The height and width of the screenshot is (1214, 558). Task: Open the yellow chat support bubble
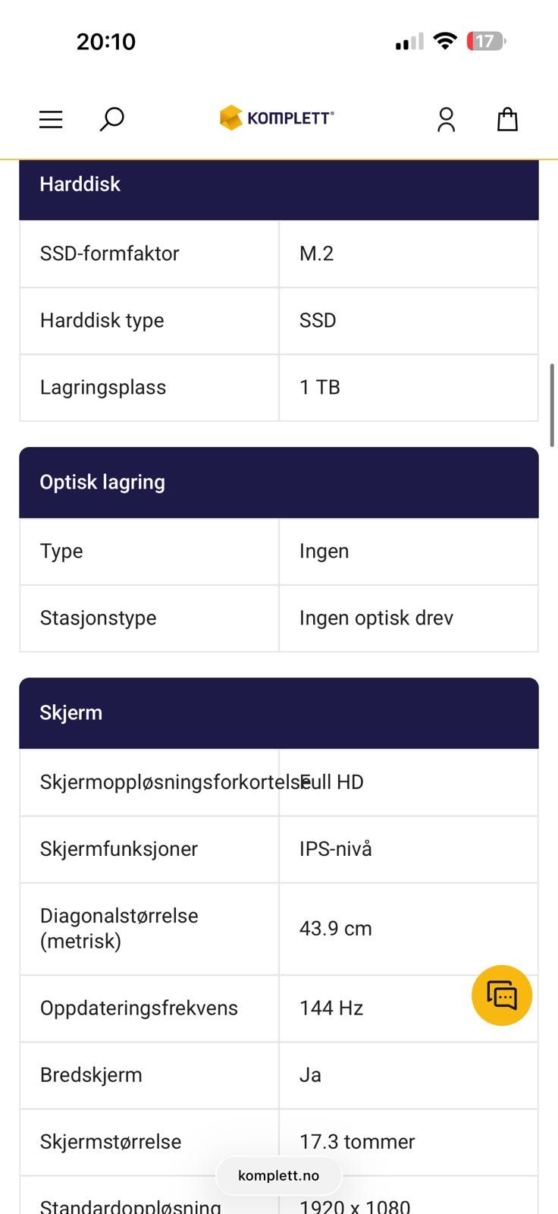(502, 995)
